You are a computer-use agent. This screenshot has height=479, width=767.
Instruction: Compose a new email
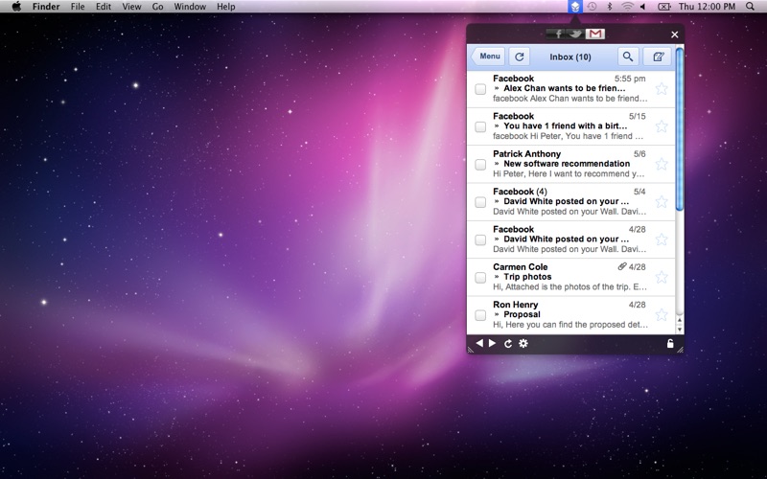click(657, 57)
